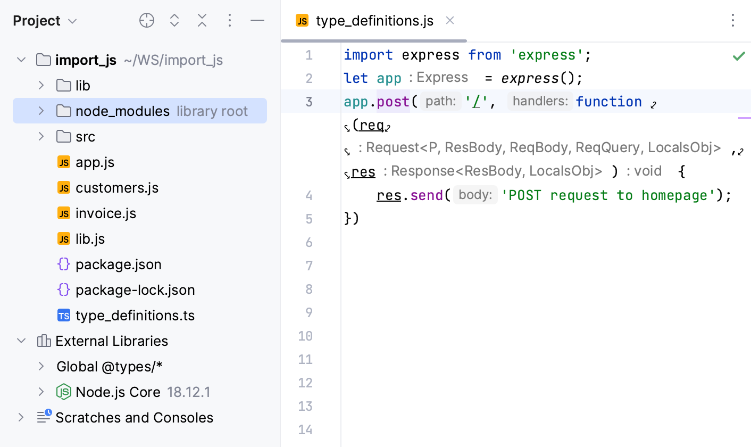Click line number 3 in the gutter
The height and width of the screenshot is (447, 751).
click(308, 102)
